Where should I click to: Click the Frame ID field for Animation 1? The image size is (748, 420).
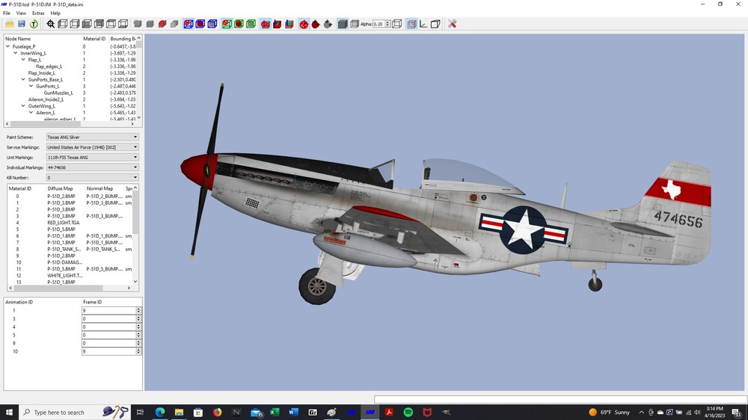(x=109, y=310)
